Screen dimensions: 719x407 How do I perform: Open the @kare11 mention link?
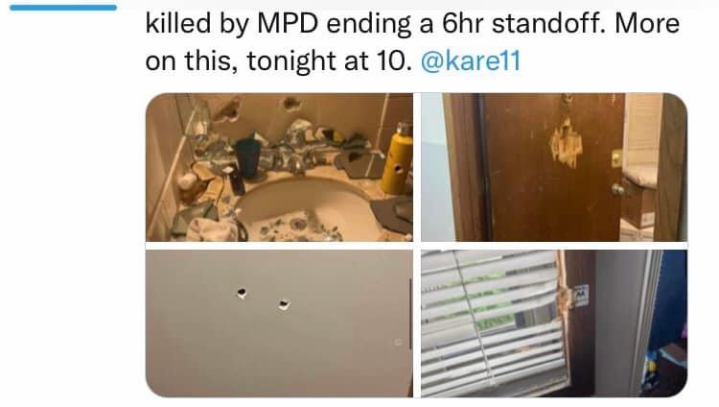click(x=471, y=60)
